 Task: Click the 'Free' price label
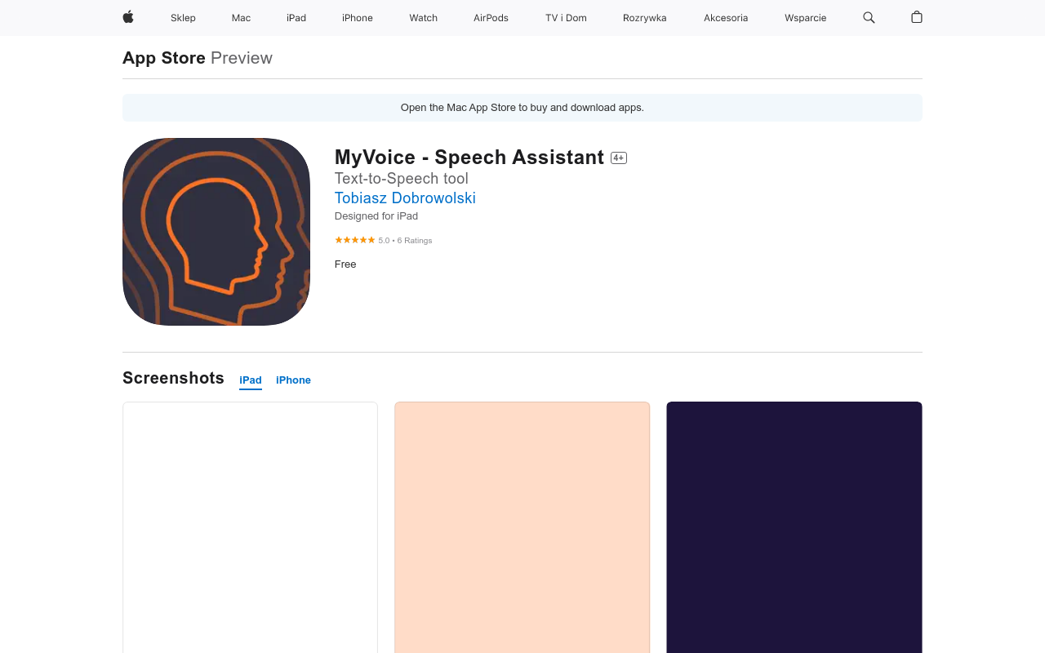pos(345,264)
